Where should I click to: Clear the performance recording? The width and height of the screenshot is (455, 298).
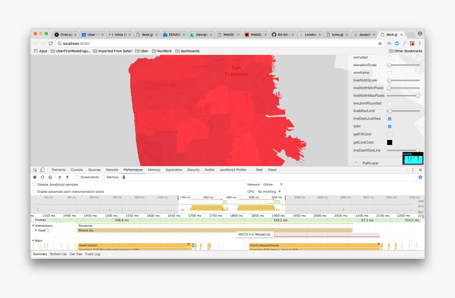coord(50,177)
